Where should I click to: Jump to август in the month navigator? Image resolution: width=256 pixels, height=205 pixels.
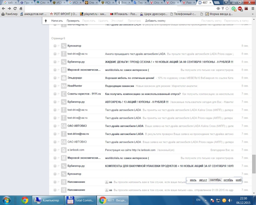point(203,180)
